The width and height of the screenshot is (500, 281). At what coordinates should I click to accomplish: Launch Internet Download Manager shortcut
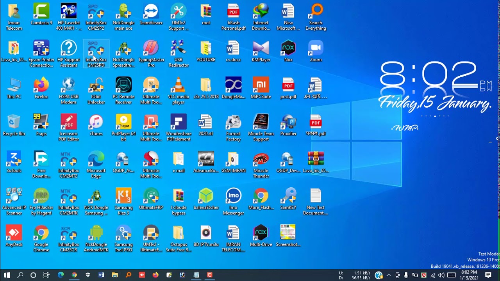261,16
